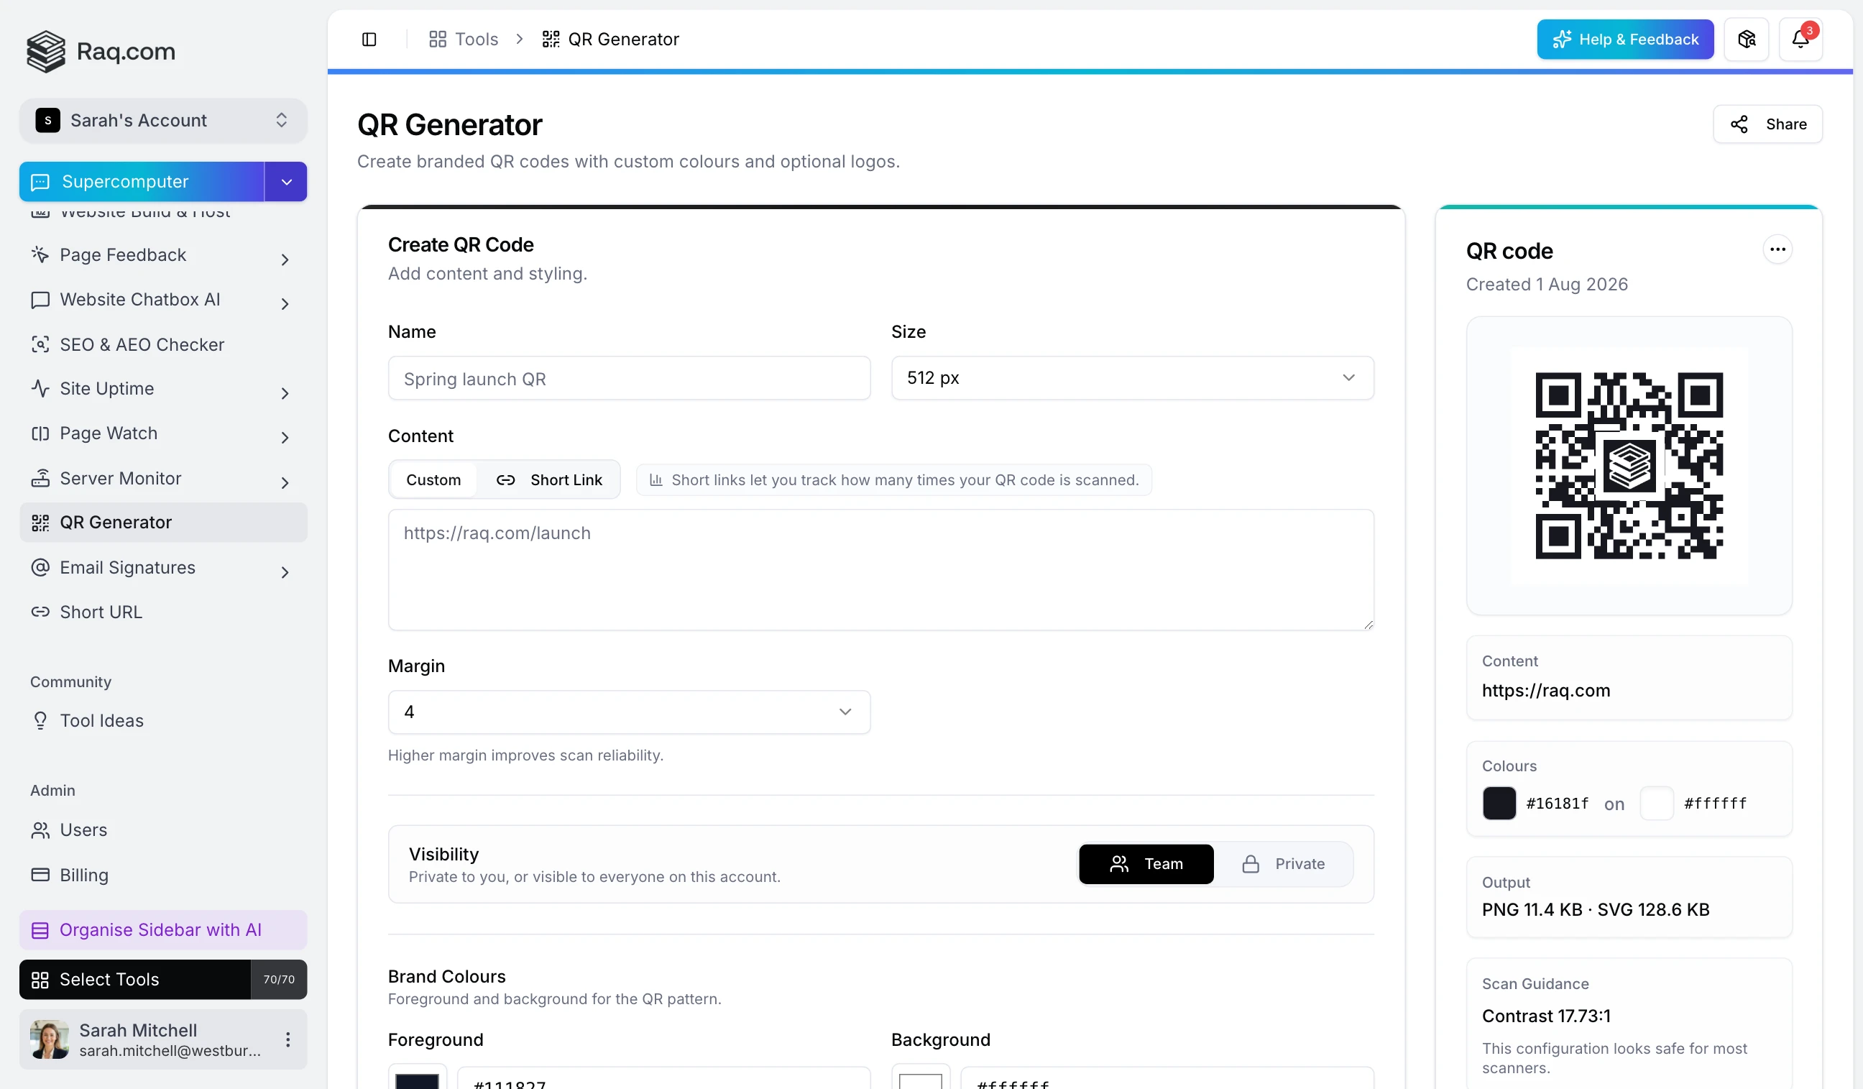
Task: Click Help & Feedback button
Action: 1625,40
